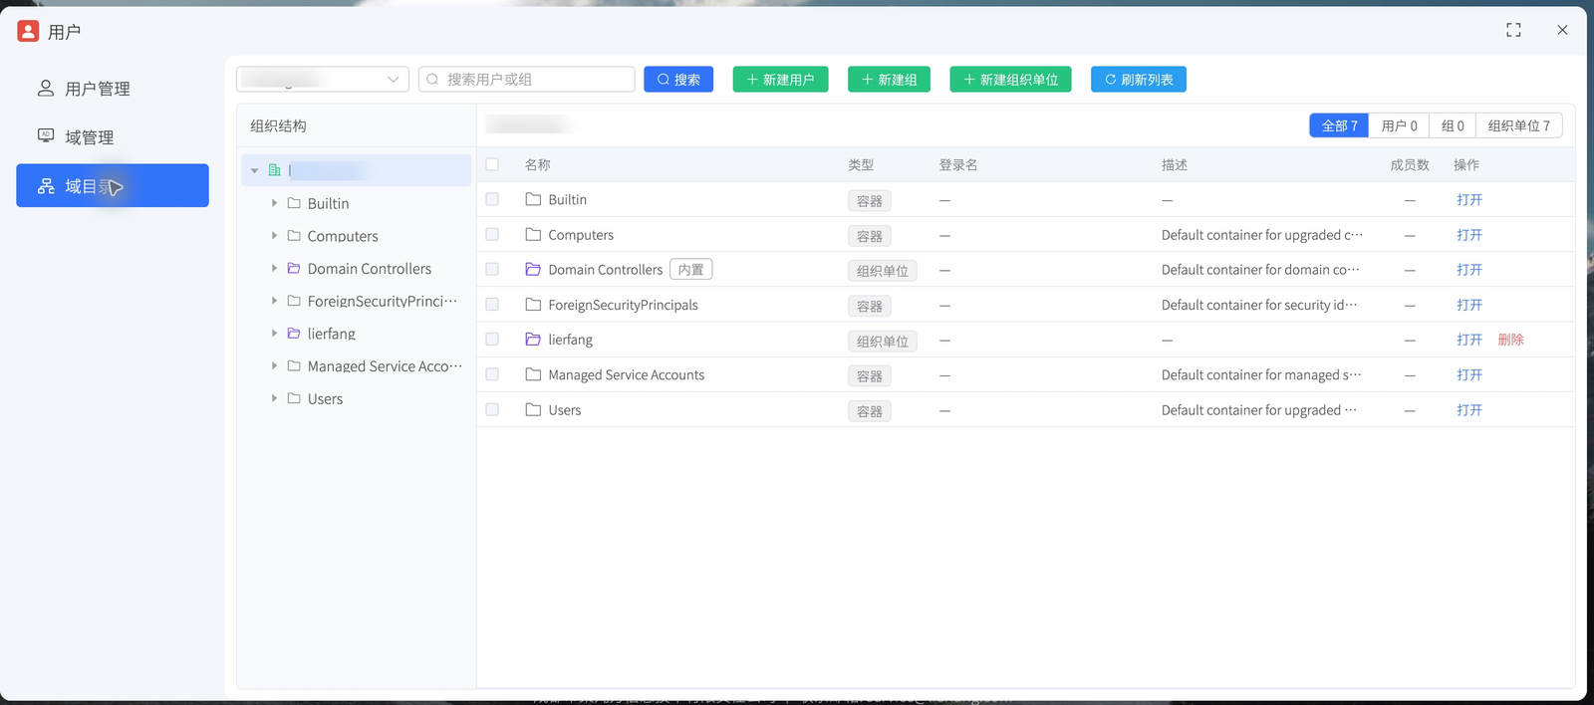The width and height of the screenshot is (1594, 705).
Task: Click the blue 搜索 button
Action: click(678, 80)
